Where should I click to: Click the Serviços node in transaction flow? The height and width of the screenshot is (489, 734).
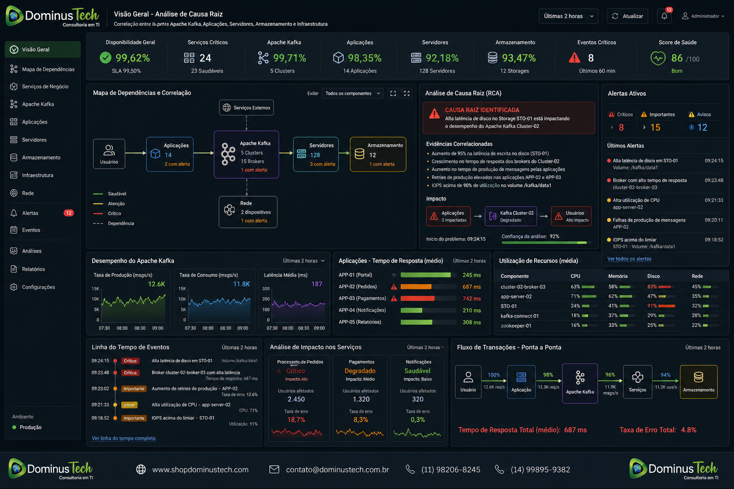[637, 382]
